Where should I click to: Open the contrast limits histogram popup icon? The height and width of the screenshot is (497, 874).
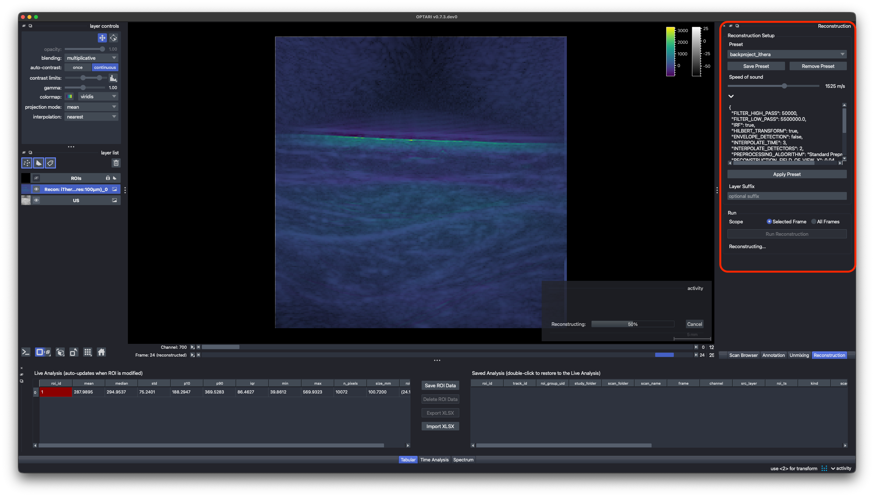point(113,78)
